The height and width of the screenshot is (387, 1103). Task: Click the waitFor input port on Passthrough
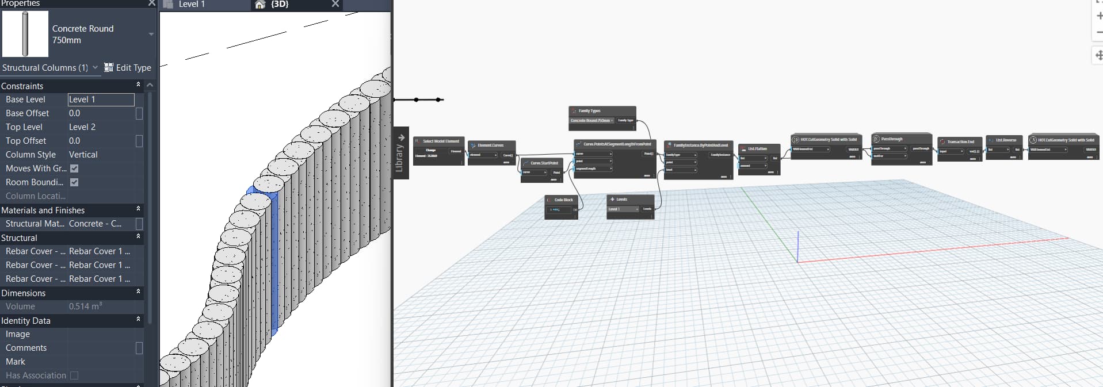[x=888, y=156]
